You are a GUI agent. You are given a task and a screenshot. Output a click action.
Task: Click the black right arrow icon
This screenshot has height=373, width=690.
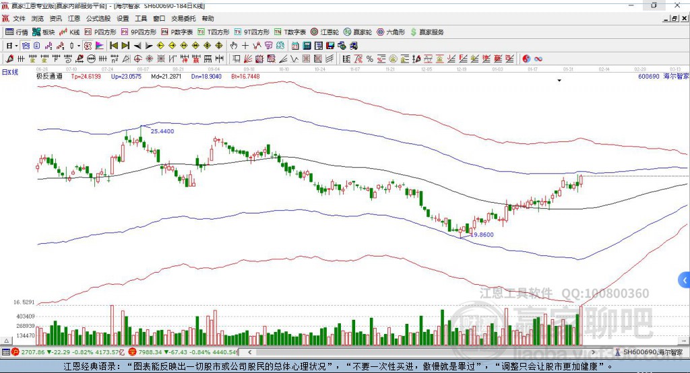pos(149,46)
